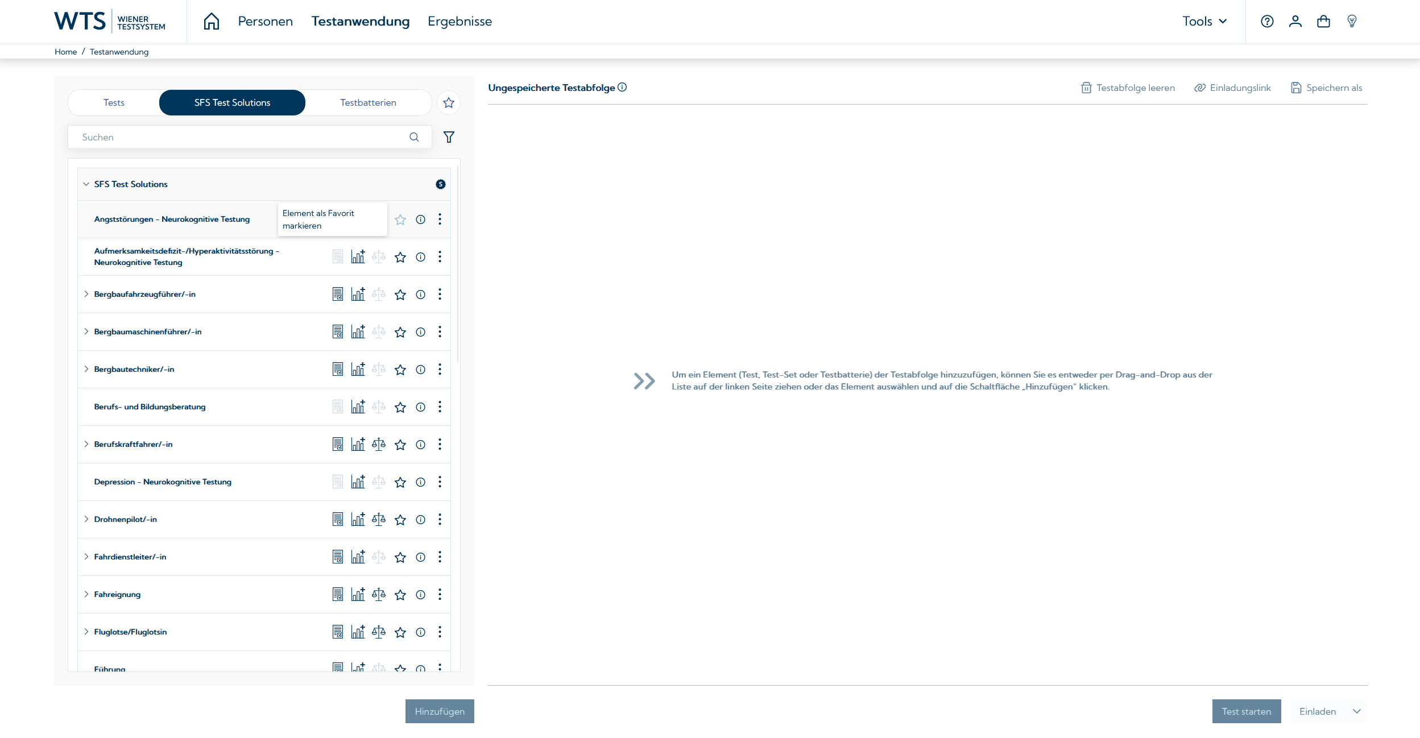Click the lightbulb tips icon
Screen dimensions: 1420x738
pyautogui.click(x=1352, y=21)
